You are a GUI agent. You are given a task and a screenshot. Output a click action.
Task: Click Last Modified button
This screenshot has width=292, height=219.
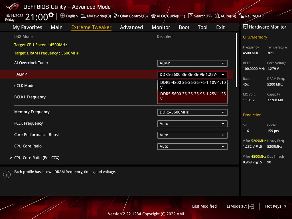point(204,206)
